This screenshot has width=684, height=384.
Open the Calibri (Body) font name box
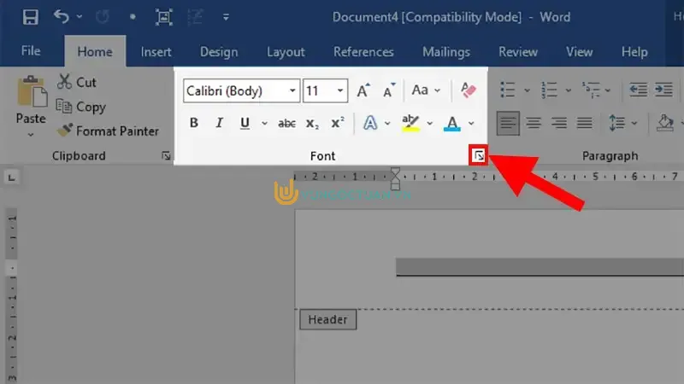(241, 90)
